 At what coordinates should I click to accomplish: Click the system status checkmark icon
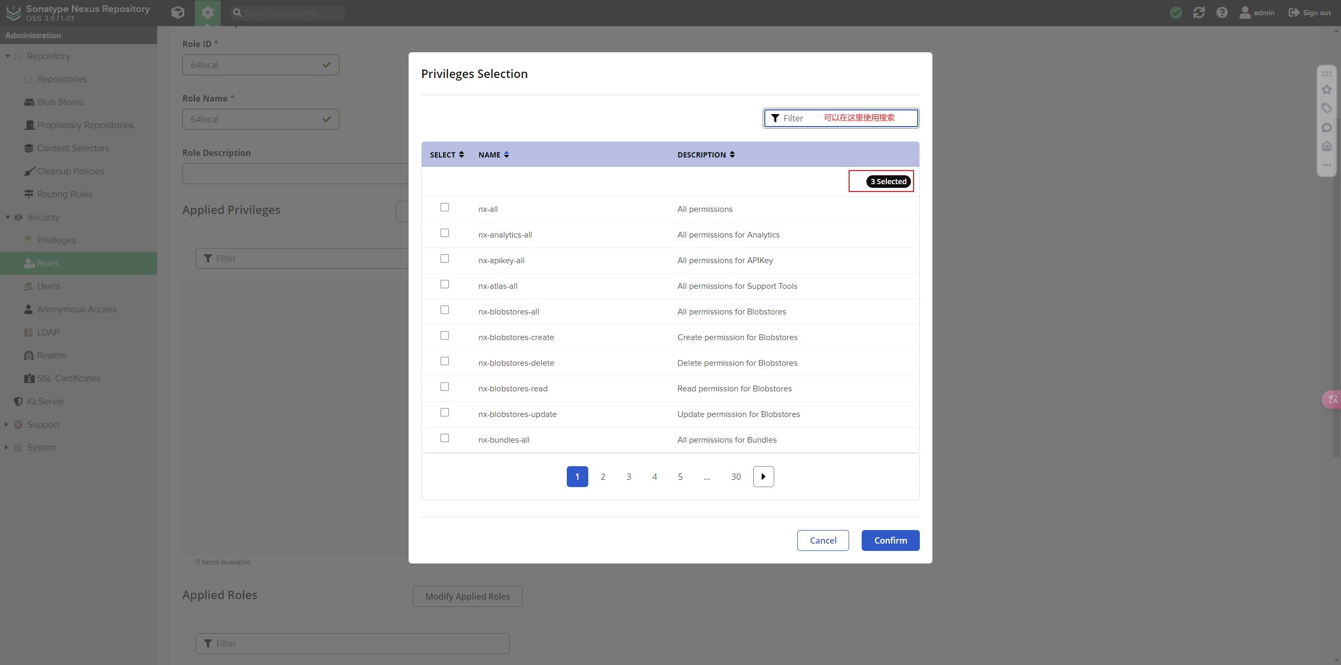[1176, 13]
